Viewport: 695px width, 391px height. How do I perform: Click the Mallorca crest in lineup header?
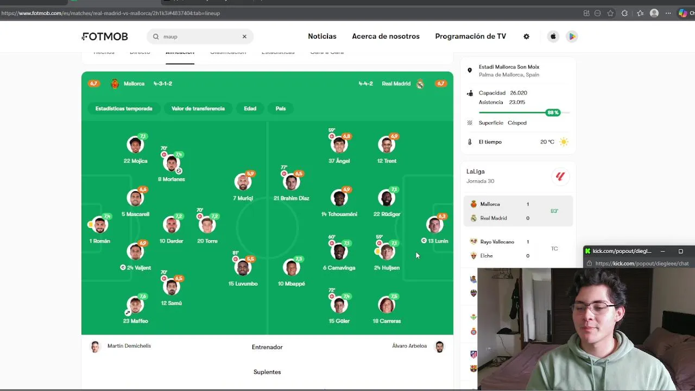click(115, 84)
